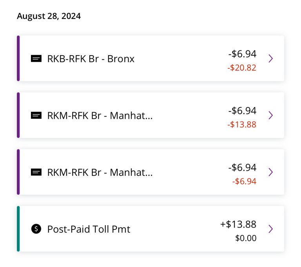Click toll tag icon on -$6.94 balance Manhattan row

point(36,172)
